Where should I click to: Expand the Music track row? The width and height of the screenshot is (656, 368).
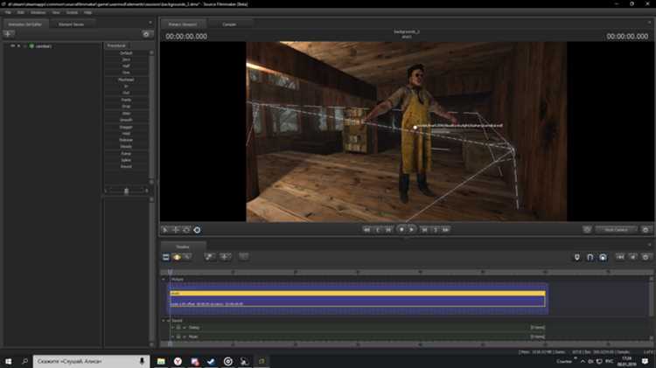[173, 337]
